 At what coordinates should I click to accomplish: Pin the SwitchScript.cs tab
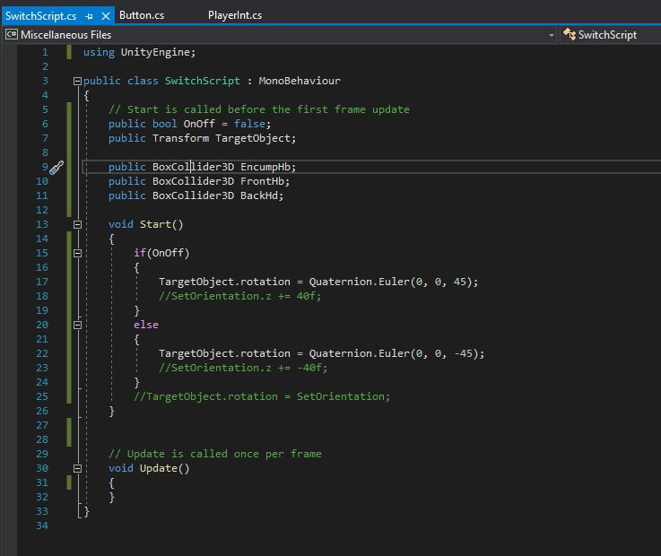89,16
